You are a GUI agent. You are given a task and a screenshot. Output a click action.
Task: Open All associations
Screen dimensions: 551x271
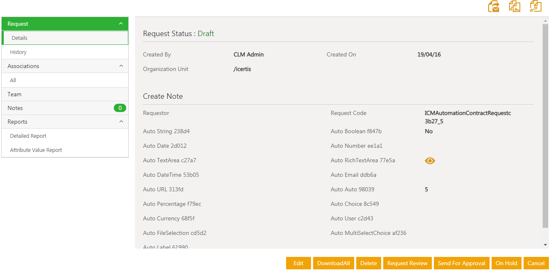[13, 81]
